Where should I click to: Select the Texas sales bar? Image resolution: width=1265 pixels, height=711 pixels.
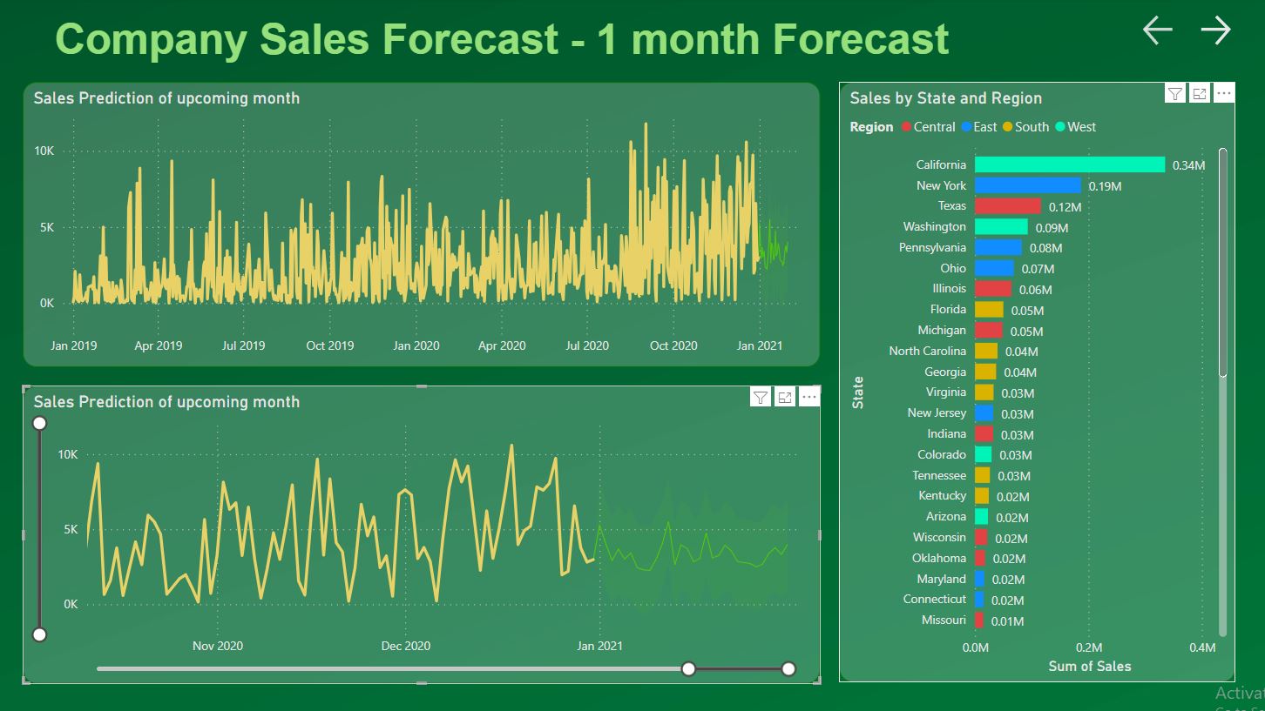[1009, 205]
